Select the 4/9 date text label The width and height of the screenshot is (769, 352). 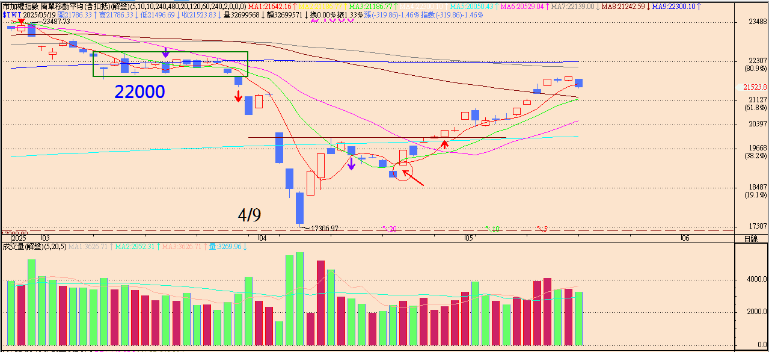(249, 215)
